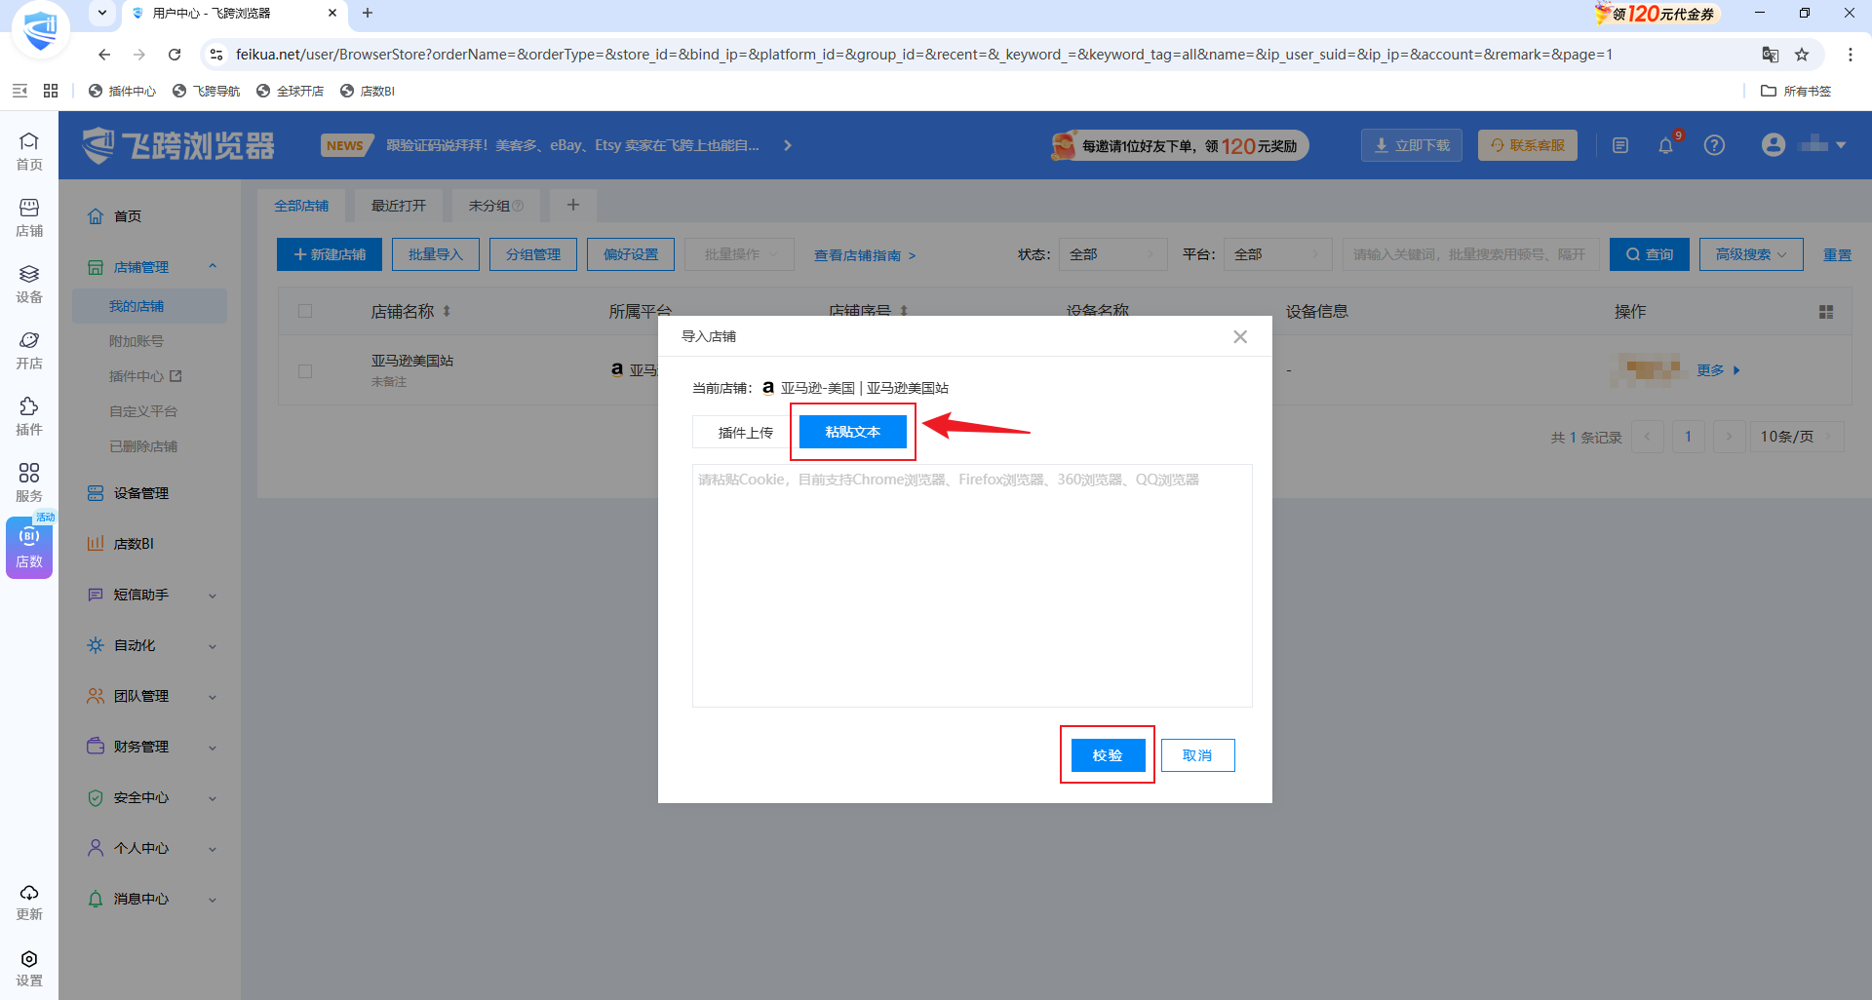The width and height of the screenshot is (1872, 1000).
Task: Open the 平台 dropdown
Action: coord(1277,254)
